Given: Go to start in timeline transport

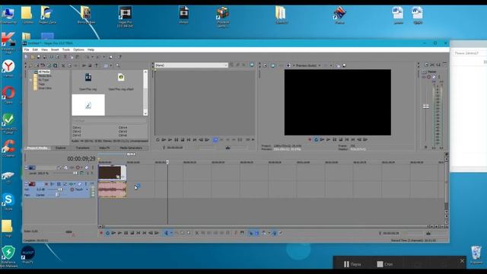Looking at the screenshot, I should coord(138,233).
